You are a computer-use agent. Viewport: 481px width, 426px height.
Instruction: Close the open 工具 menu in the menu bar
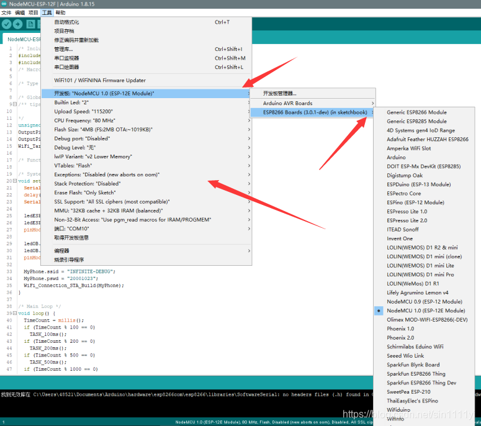pyautogui.click(x=47, y=12)
